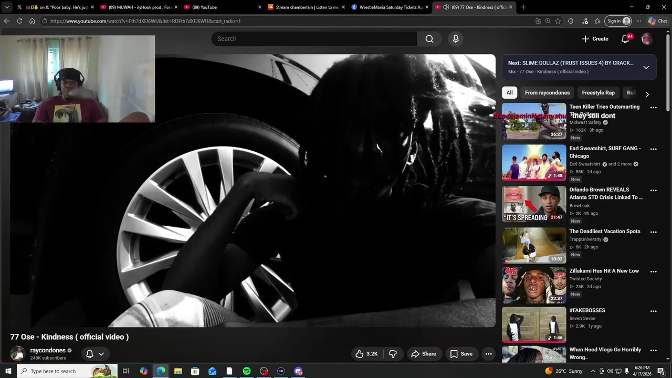The image size is (672, 378).
Task: Select the From raycondones filter chip
Action: coord(547,93)
